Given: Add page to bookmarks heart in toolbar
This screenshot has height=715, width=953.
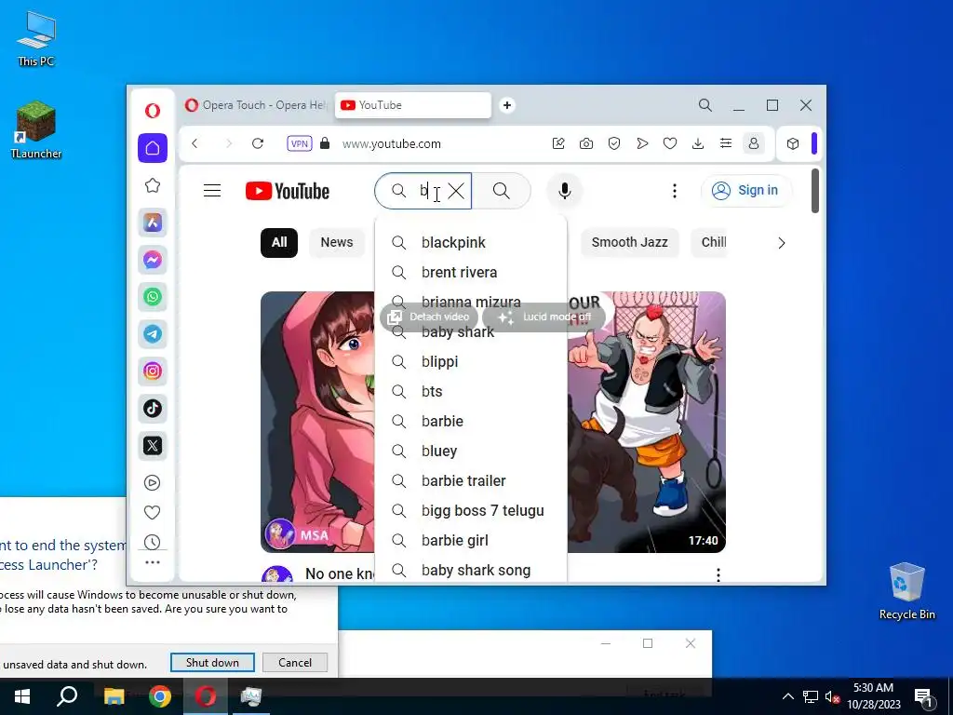Looking at the screenshot, I should [670, 143].
